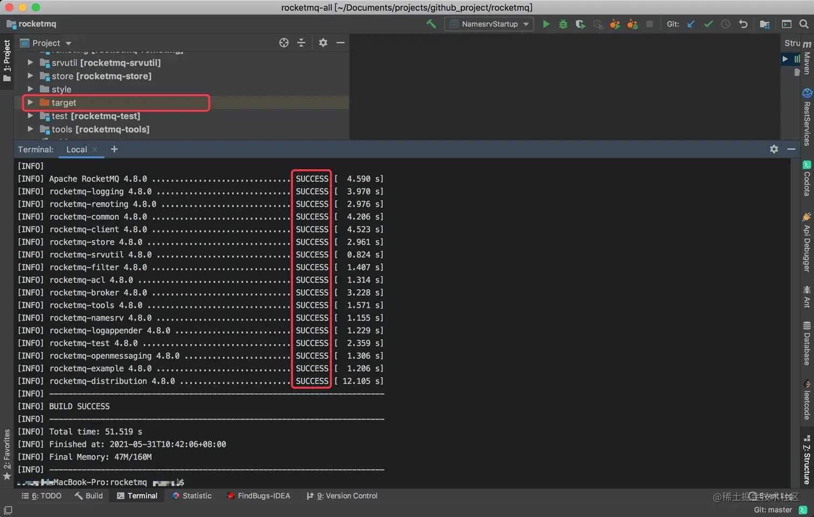Collapse all nodes in the Project panel
Image resolution: width=814 pixels, height=517 pixels.
coord(301,43)
